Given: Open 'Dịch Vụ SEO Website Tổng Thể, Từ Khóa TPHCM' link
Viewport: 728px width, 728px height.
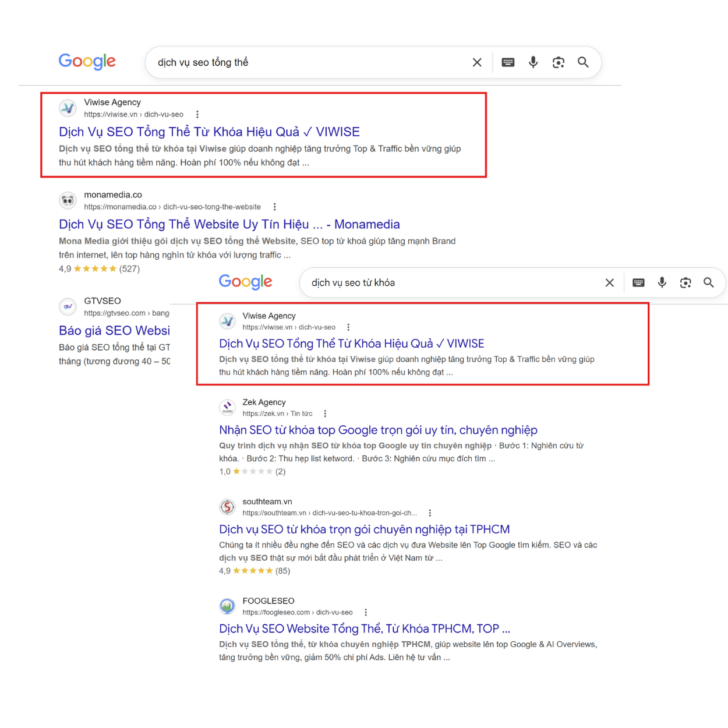Looking at the screenshot, I should tap(364, 628).
